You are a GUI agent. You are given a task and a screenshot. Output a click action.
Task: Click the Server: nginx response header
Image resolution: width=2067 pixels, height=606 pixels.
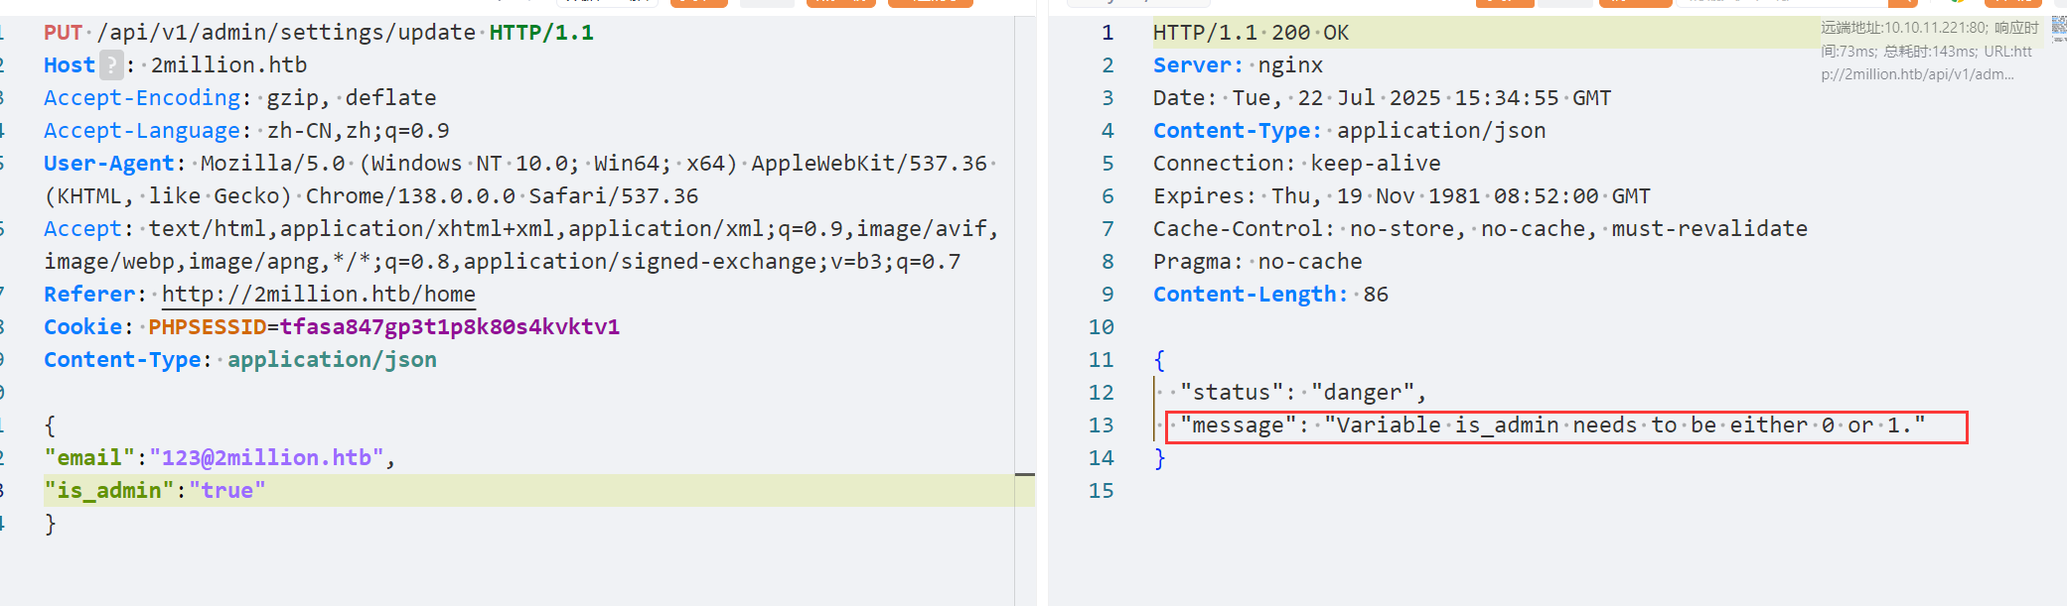pyautogui.click(x=1237, y=65)
